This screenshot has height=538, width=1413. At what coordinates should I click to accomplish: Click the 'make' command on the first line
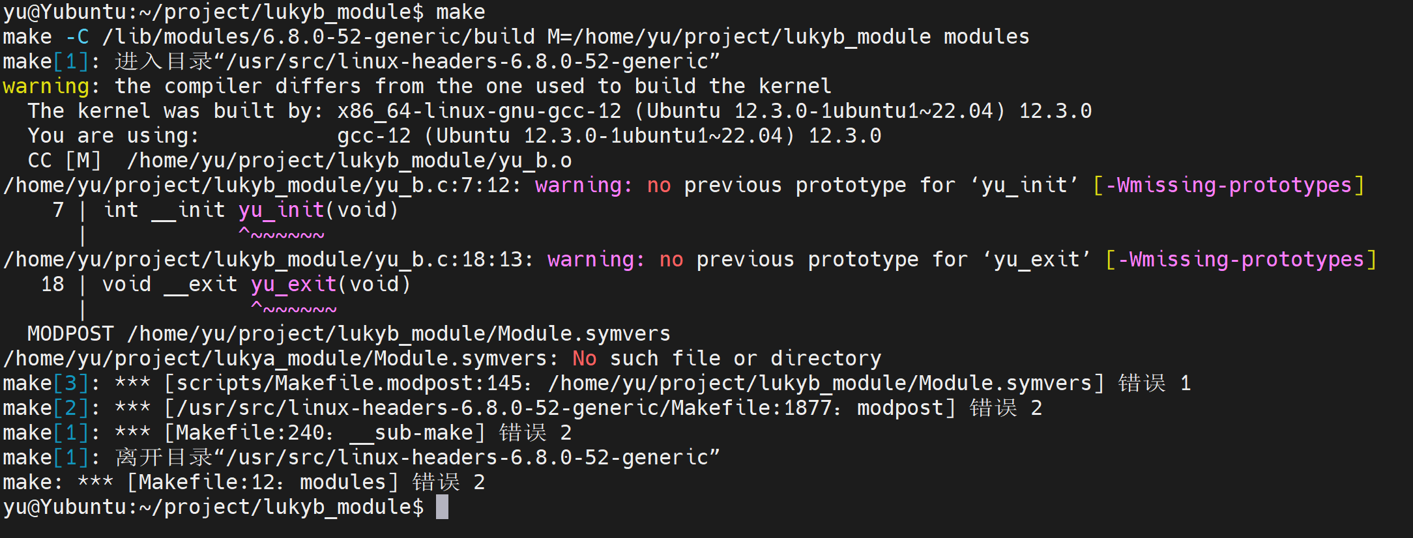(x=461, y=12)
